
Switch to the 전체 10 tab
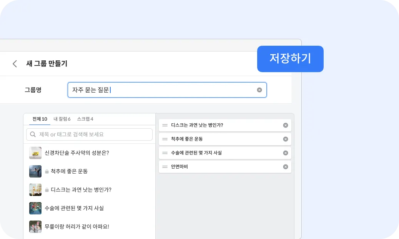click(40, 119)
